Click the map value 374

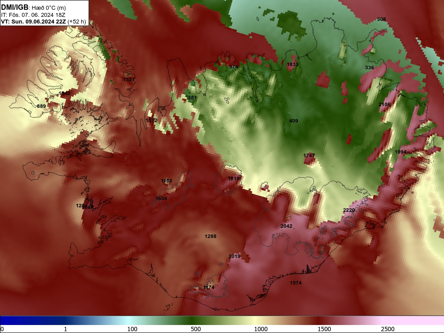coord(234,67)
